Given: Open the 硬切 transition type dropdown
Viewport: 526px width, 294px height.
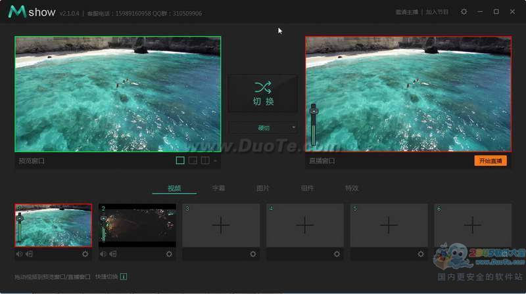Looking at the screenshot, I should [262, 127].
